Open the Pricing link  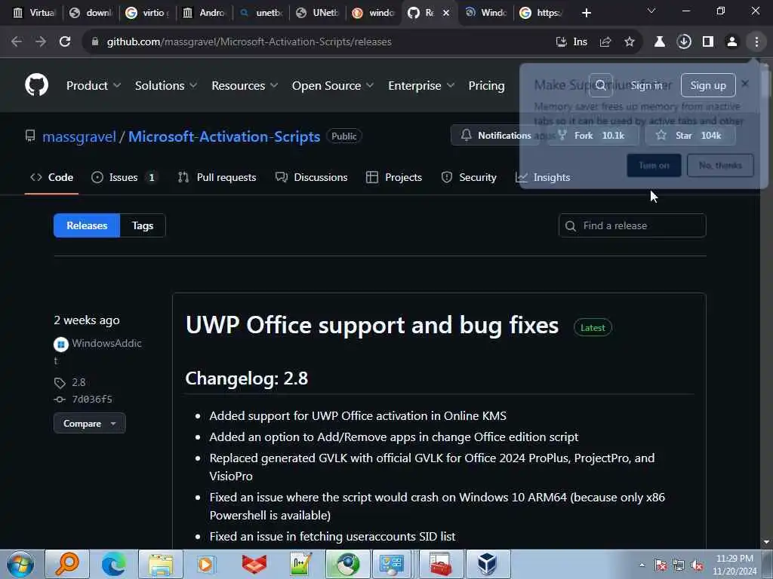(x=487, y=86)
